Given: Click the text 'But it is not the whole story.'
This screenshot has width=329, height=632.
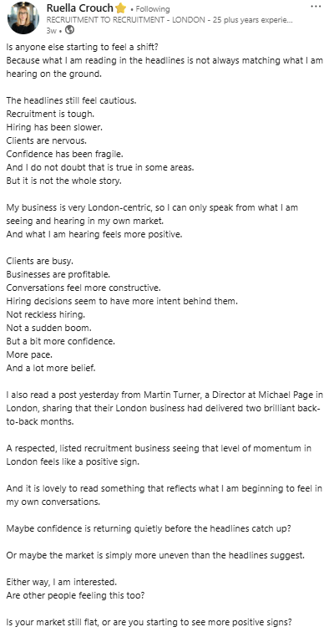Looking at the screenshot, I should point(63,181).
